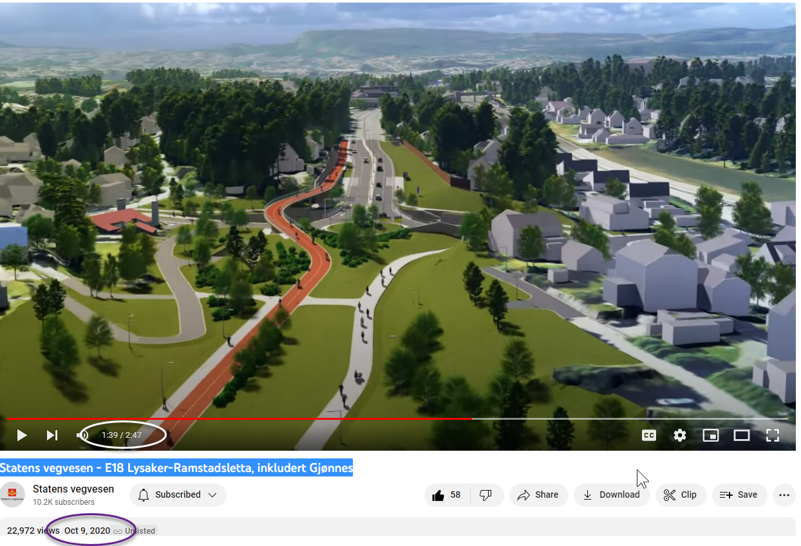Screen dimensions: 801x546
Task: Toggle theater mode view
Action: (x=742, y=435)
